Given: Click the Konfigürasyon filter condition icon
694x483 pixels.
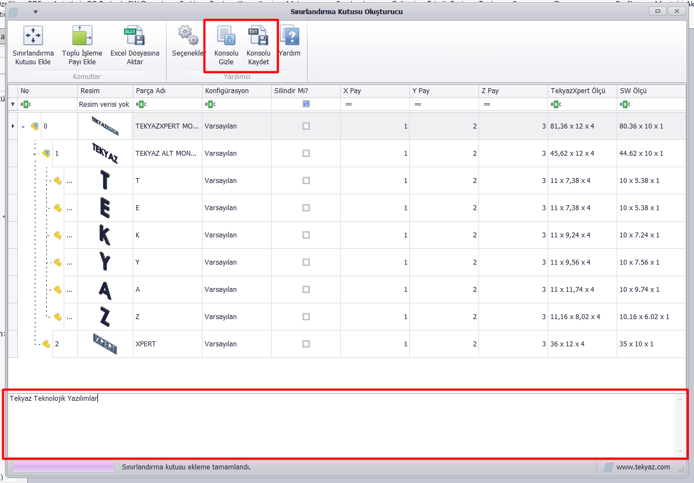Looking at the screenshot, I should (x=210, y=105).
